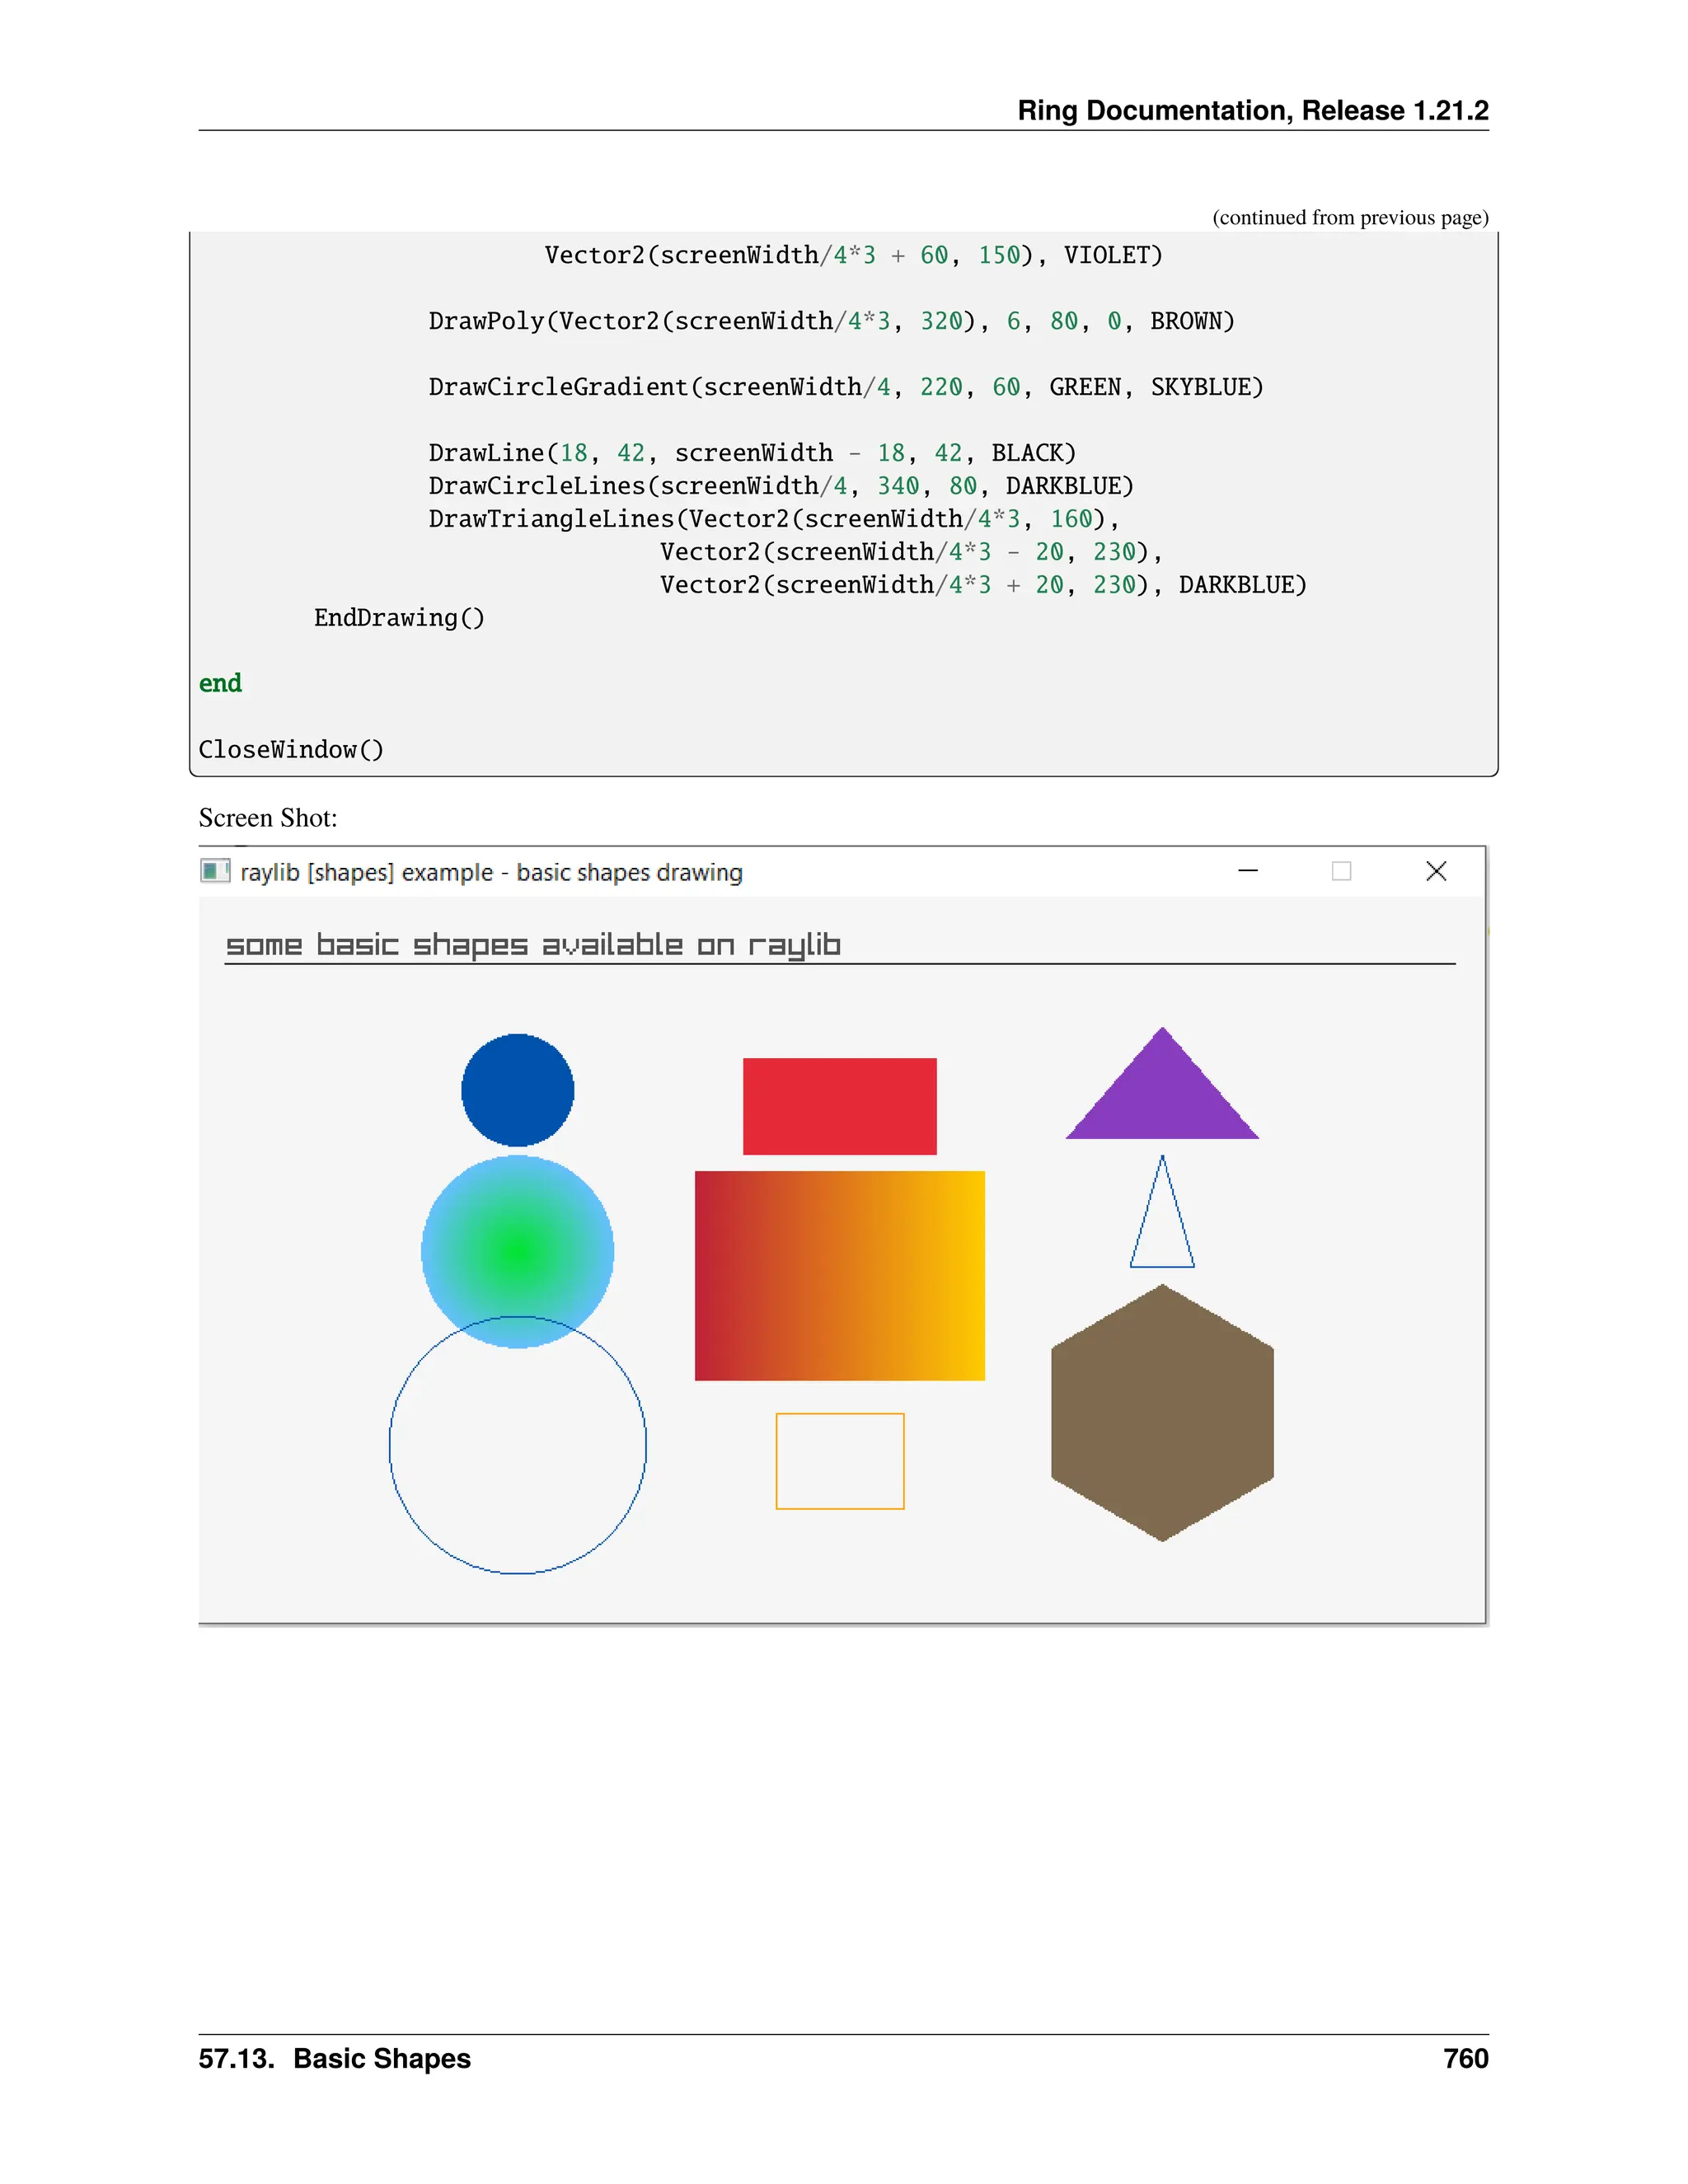This screenshot has height=2184, width=1688.
Task: Click the green 'end' keyword in code
Action: (220, 683)
